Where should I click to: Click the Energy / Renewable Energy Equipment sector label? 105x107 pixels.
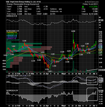coord(23,4)
